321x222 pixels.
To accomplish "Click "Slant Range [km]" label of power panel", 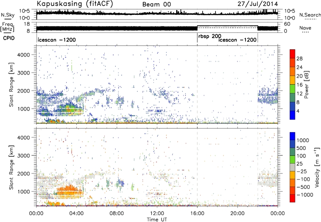I will (11, 85).
